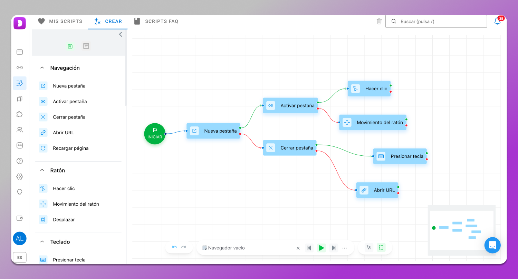The width and height of the screenshot is (518, 279).
Task: Collapse the Teclado section
Action: [42, 242]
